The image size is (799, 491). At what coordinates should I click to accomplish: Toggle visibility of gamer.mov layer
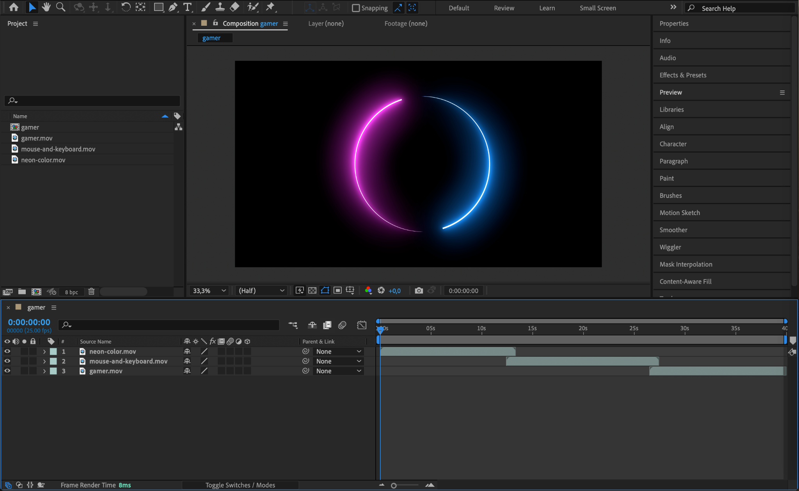pyautogui.click(x=7, y=371)
